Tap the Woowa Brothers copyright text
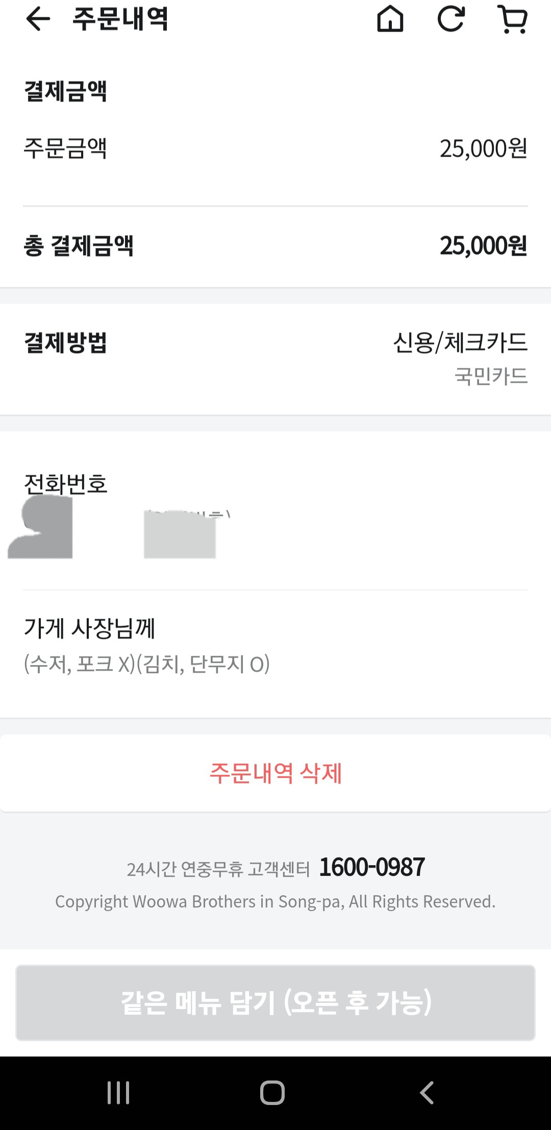Image resolution: width=551 pixels, height=1130 pixels. click(275, 902)
